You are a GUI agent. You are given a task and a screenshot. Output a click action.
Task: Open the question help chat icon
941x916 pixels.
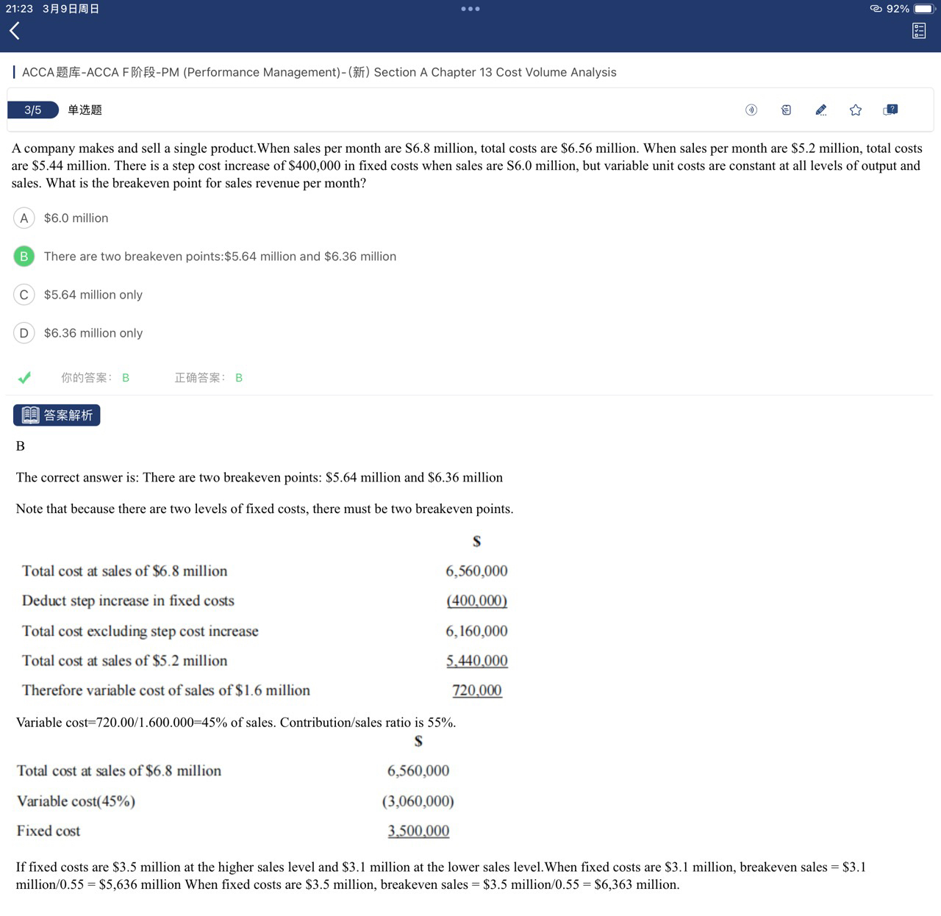pyautogui.click(x=890, y=110)
